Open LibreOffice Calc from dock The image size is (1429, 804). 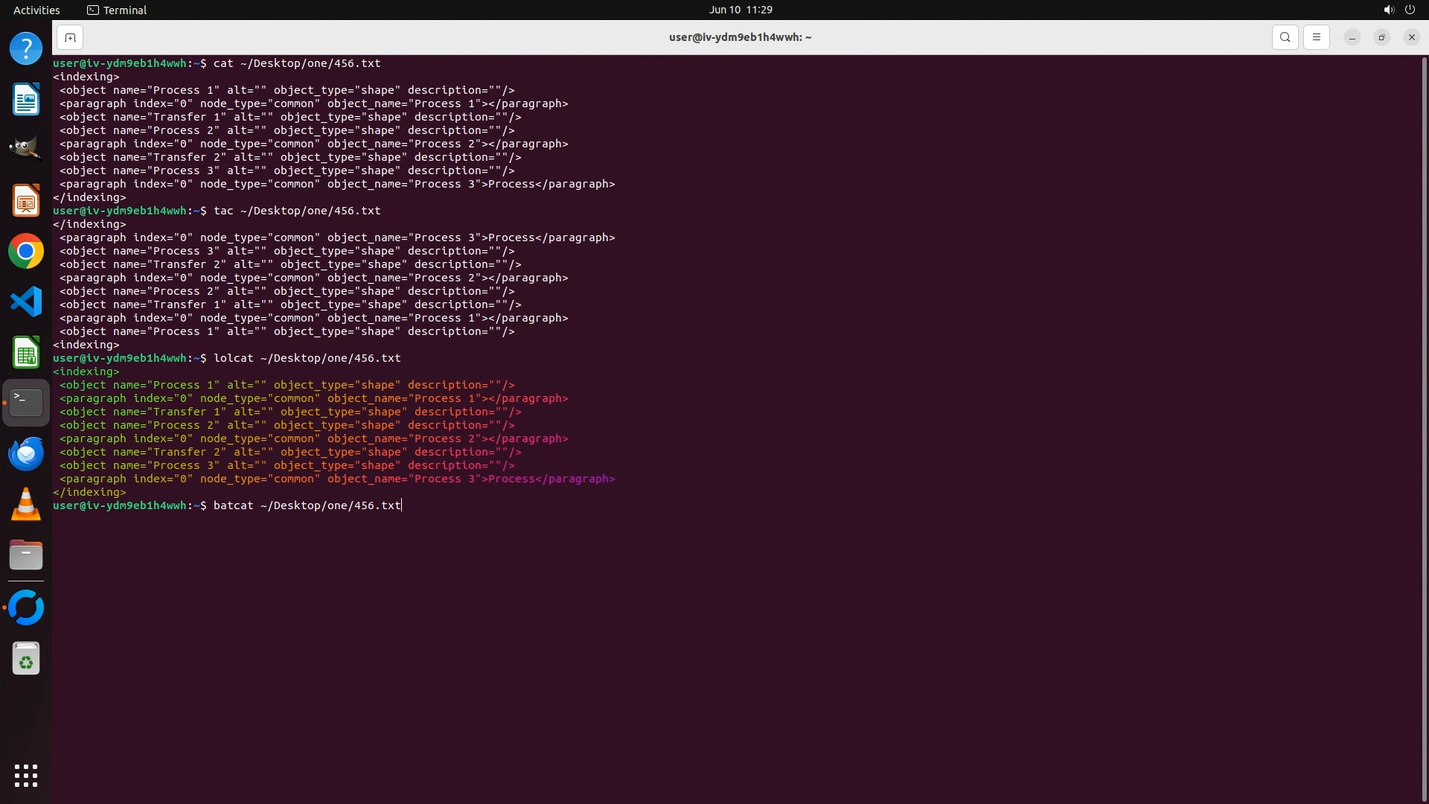26,353
